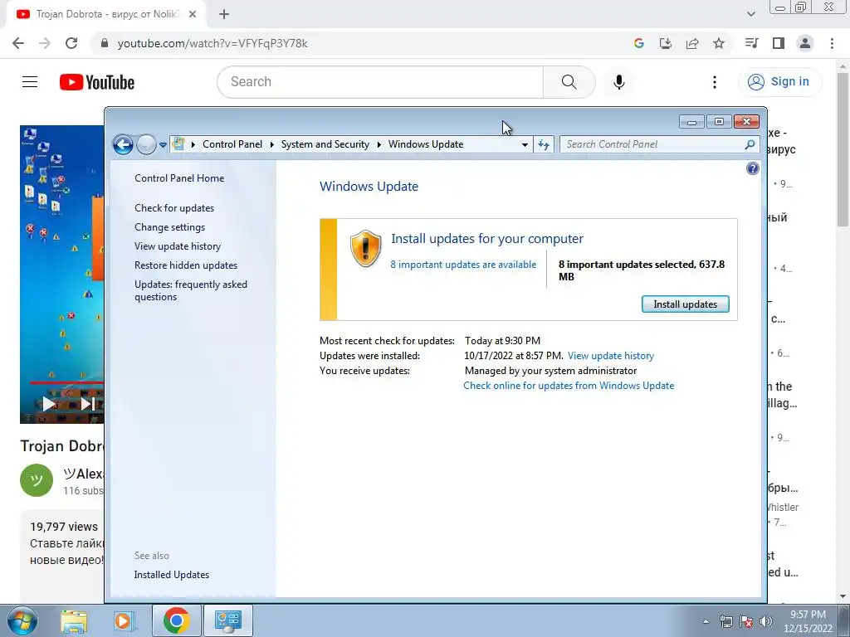Click the red video progress bar

(66, 383)
